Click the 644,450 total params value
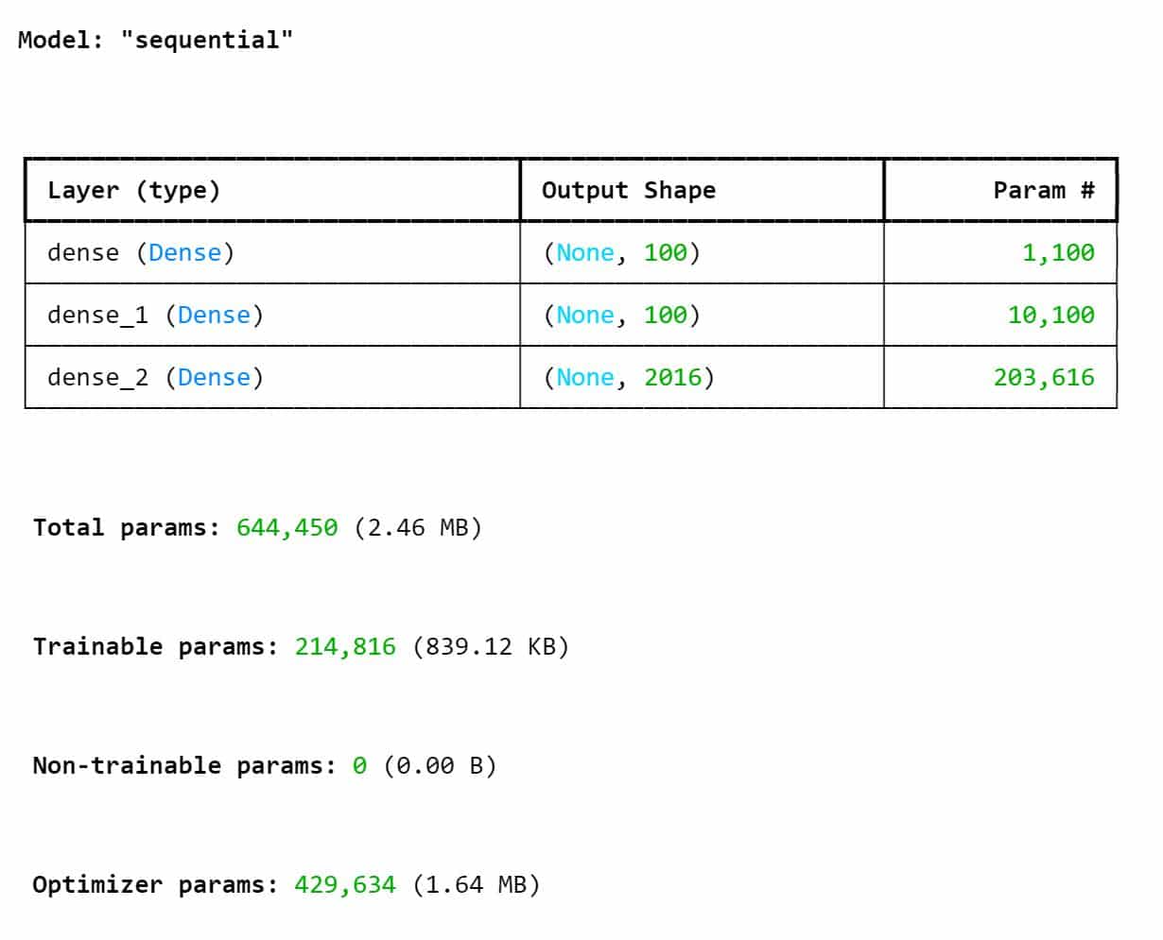 coord(286,527)
